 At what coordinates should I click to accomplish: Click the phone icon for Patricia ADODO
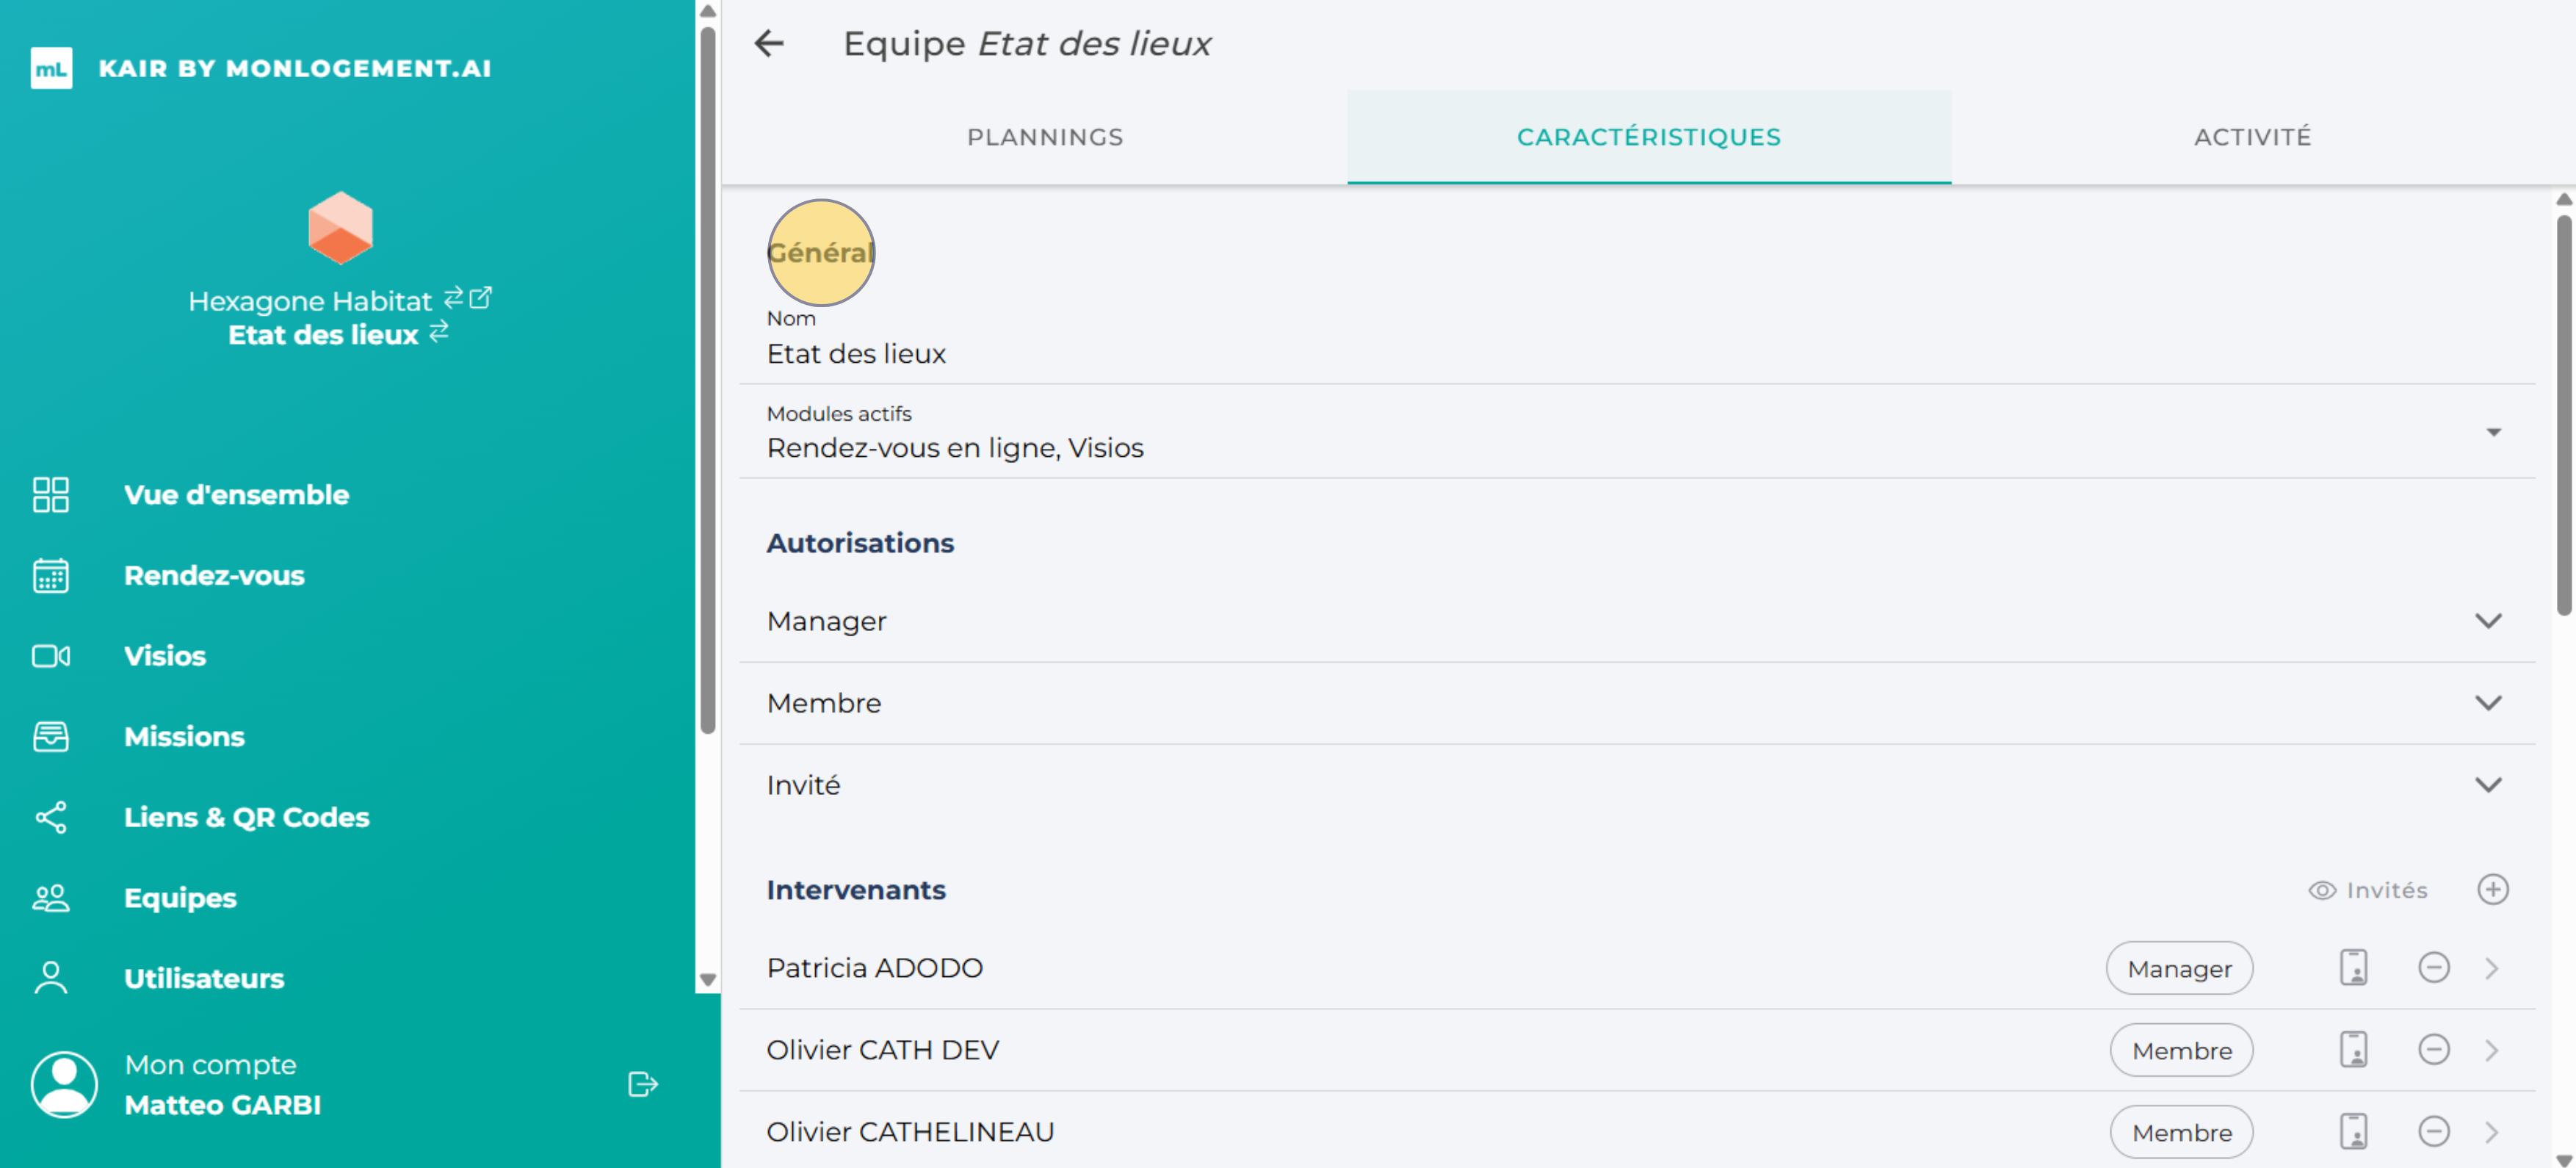(x=2353, y=968)
